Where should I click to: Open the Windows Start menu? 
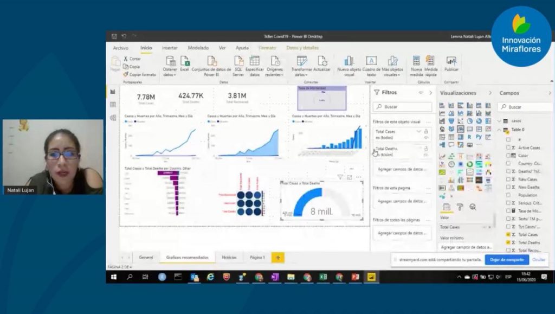pos(114,277)
